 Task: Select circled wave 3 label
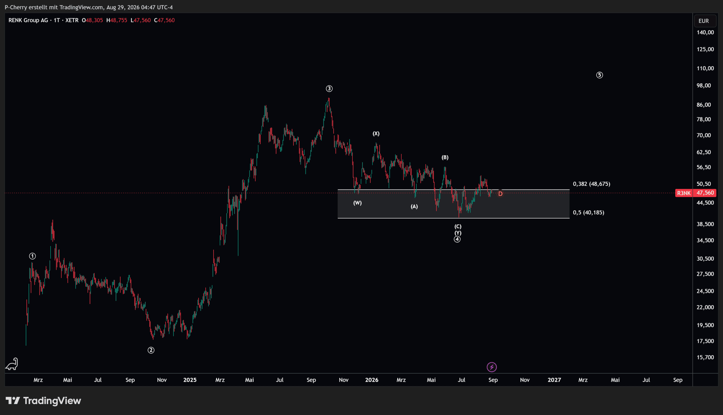pyautogui.click(x=329, y=89)
